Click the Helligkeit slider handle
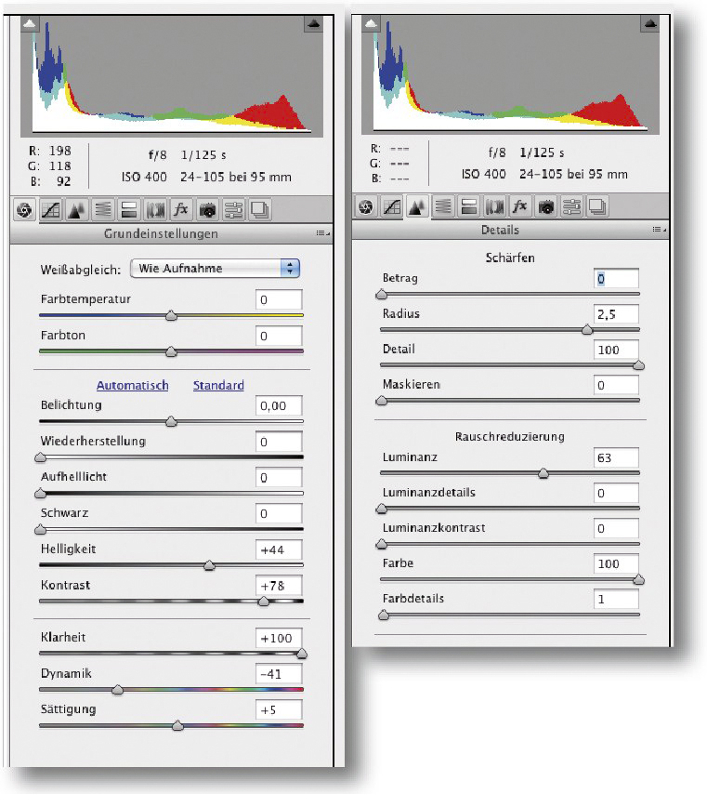707x794 pixels. pyautogui.click(x=210, y=565)
